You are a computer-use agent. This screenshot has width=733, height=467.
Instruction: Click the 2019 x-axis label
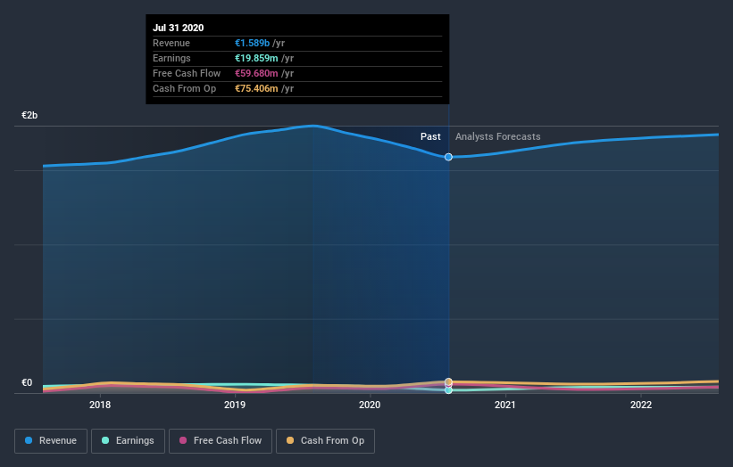[235, 405]
